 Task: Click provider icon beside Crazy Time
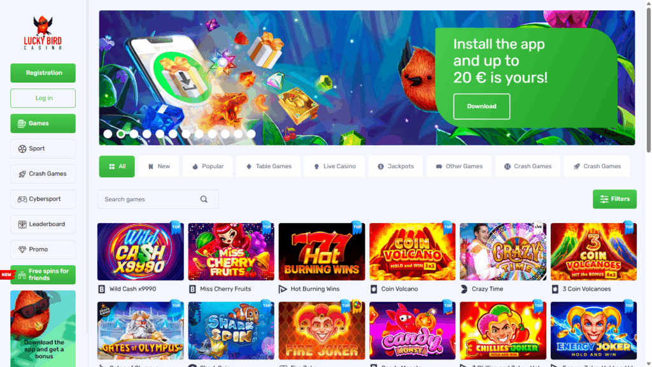[x=464, y=289]
